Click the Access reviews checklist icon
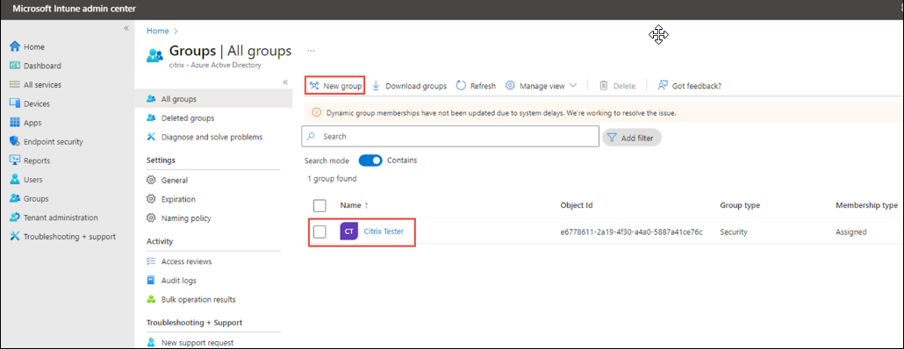 (x=152, y=261)
